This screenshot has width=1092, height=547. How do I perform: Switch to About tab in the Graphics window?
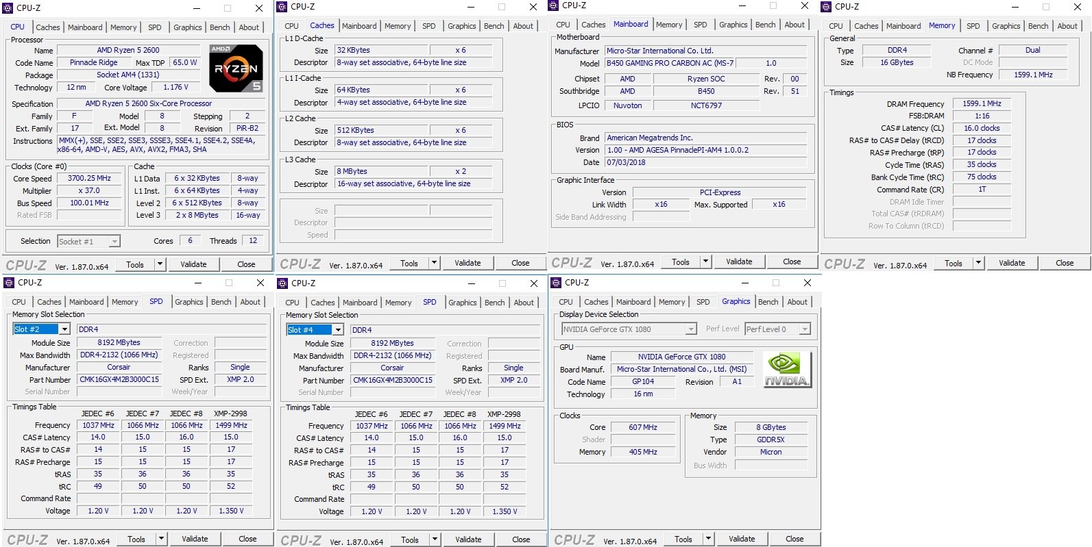(797, 302)
